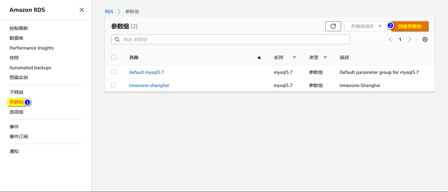The image size is (448, 192).
Task: Open table preferences gear icon
Action: (x=425, y=39)
